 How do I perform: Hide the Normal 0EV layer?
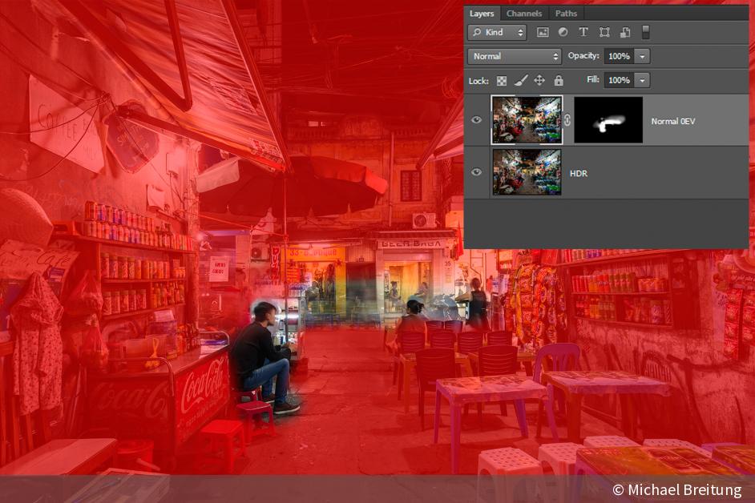[x=477, y=119]
